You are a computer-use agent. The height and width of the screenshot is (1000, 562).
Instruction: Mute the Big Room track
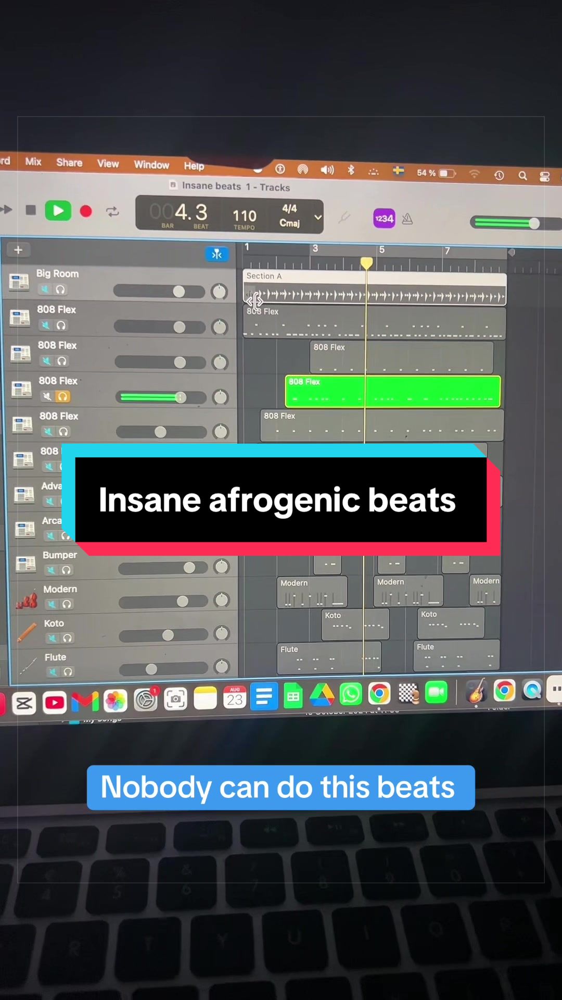pyautogui.click(x=45, y=289)
